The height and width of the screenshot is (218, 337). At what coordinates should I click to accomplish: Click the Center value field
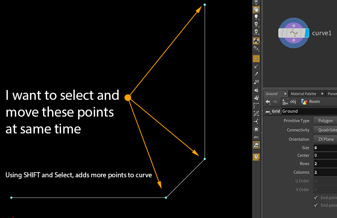325,155
